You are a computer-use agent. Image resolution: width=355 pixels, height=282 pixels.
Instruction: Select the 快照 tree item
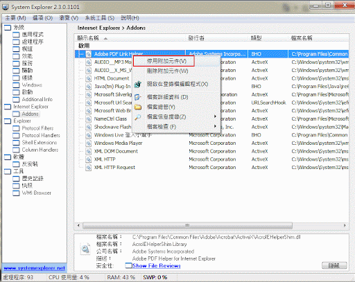pos(27,186)
